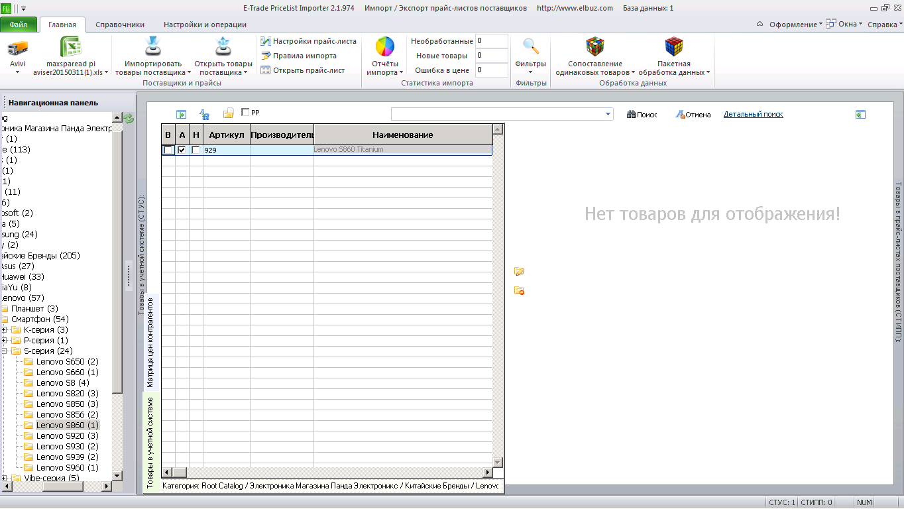Collapse the ribbon with the chevron icon

tap(760, 25)
